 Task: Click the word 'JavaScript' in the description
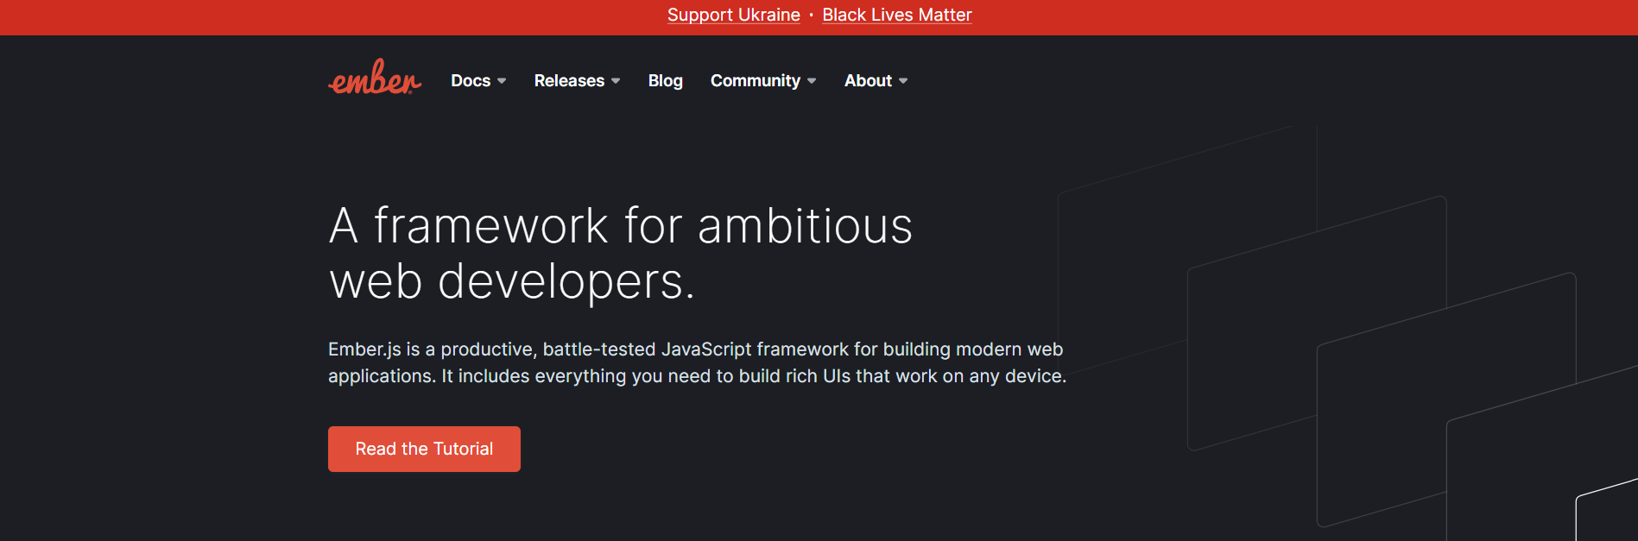706,349
